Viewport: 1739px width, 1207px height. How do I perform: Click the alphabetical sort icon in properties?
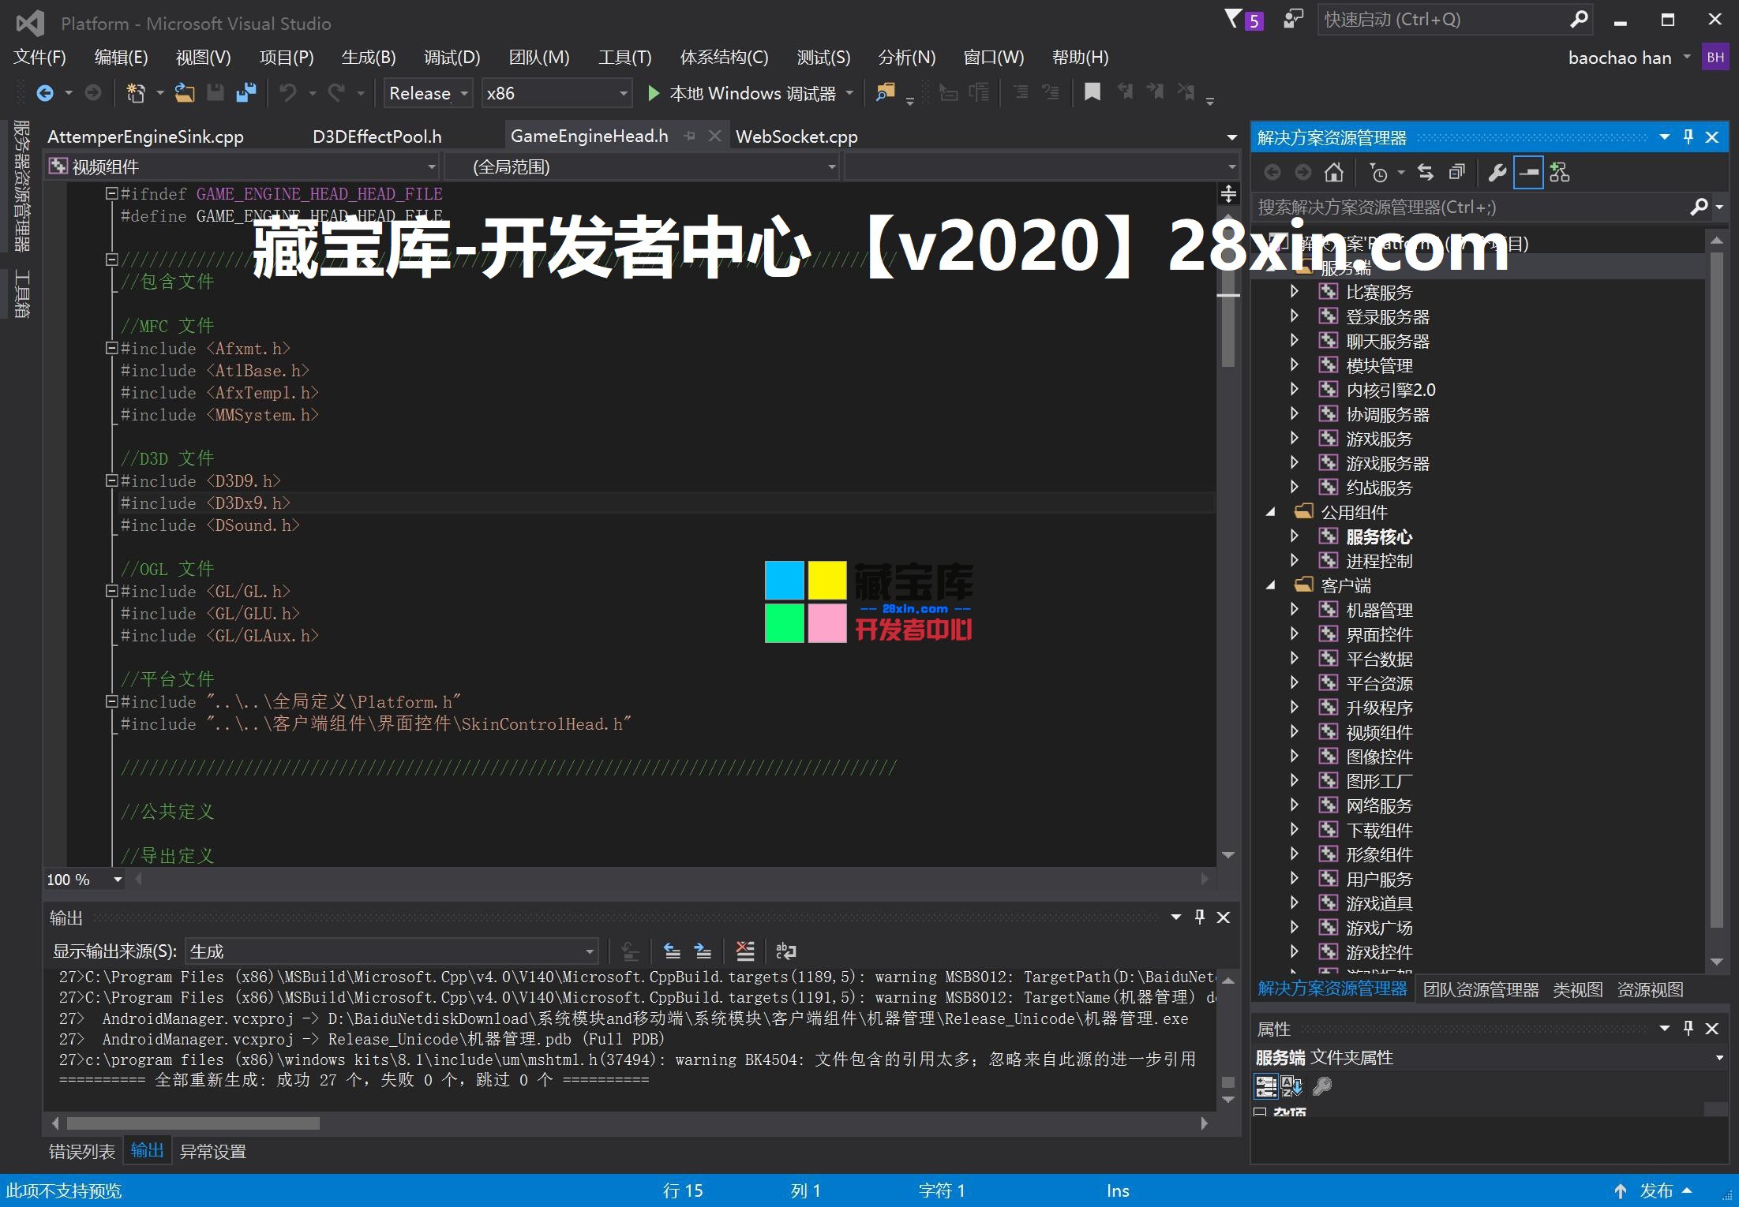[x=1291, y=1086]
